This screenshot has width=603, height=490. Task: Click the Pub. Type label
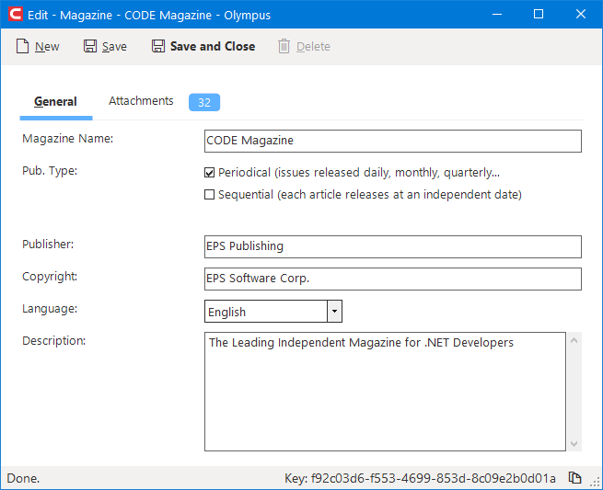[x=50, y=171]
